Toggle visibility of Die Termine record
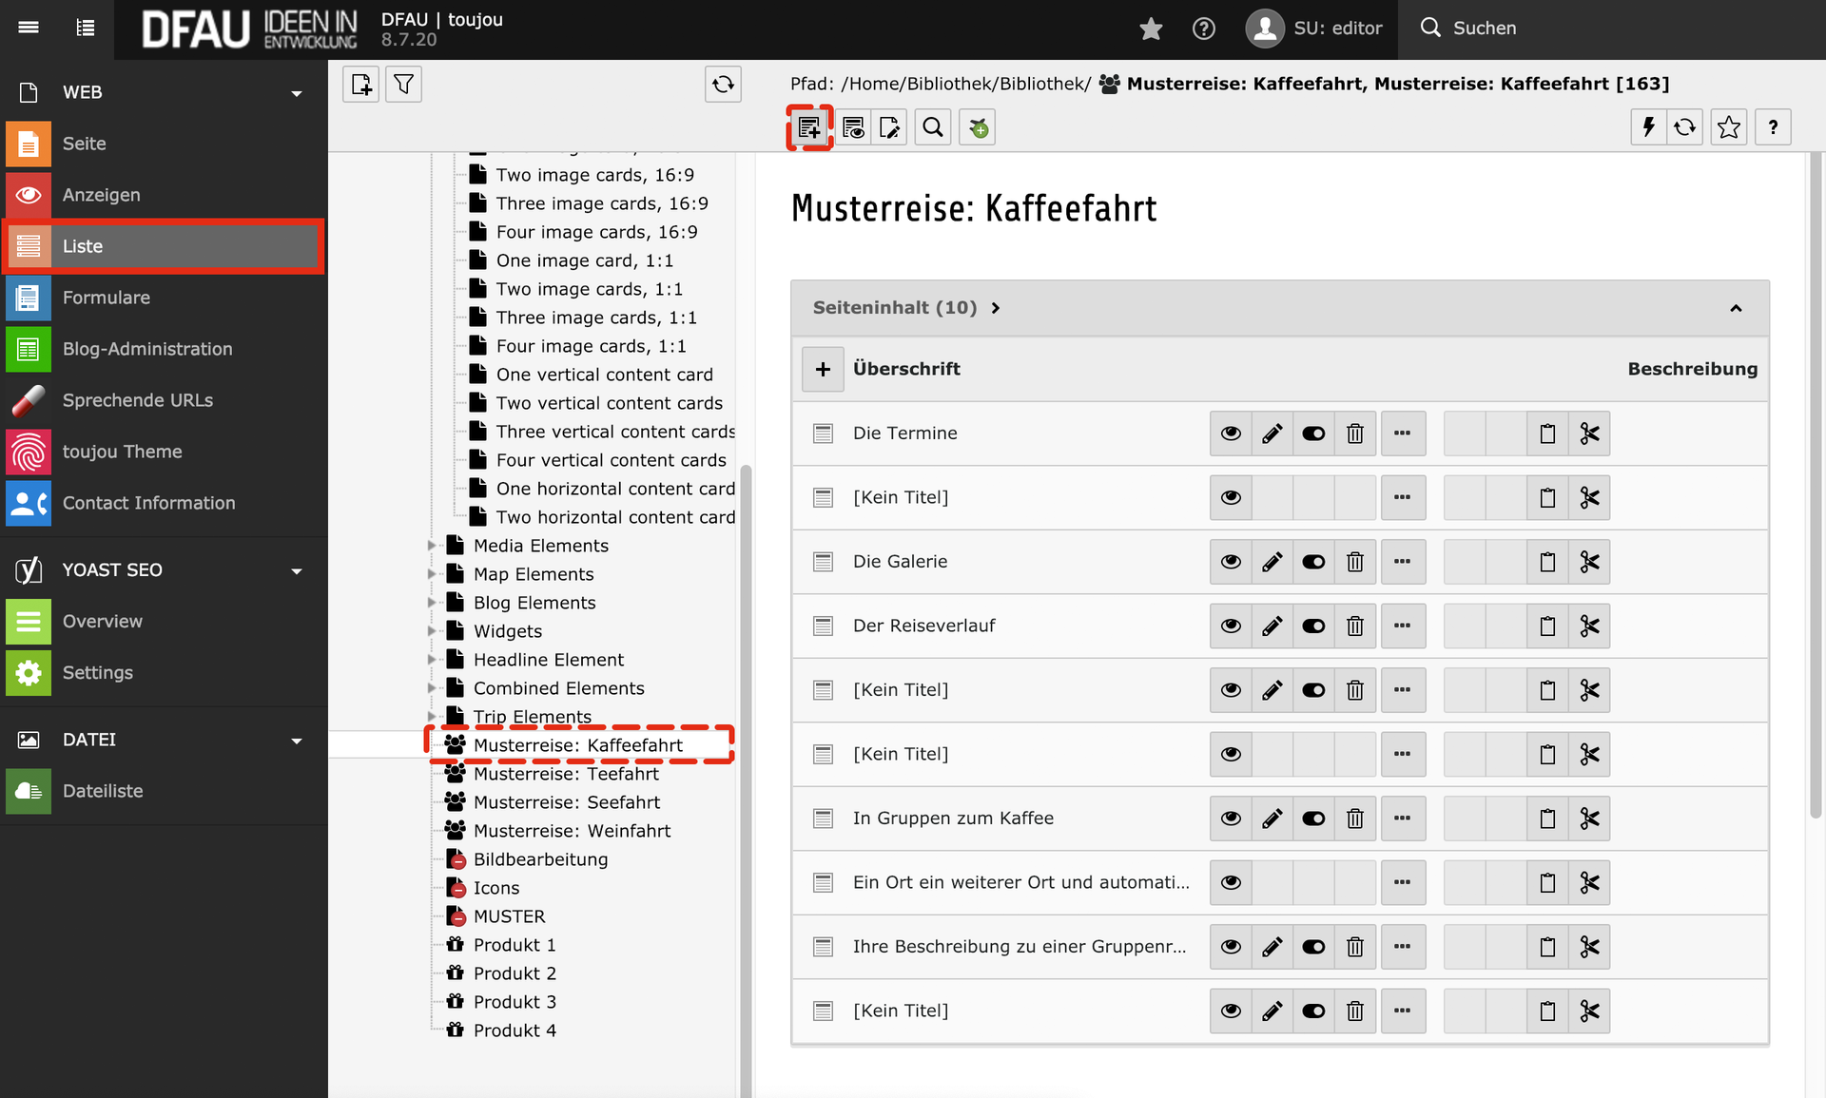The image size is (1826, 1098). point(1313,433)
